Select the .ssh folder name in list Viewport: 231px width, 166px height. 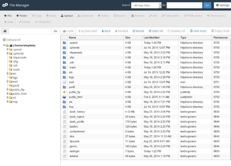[71, 63]
